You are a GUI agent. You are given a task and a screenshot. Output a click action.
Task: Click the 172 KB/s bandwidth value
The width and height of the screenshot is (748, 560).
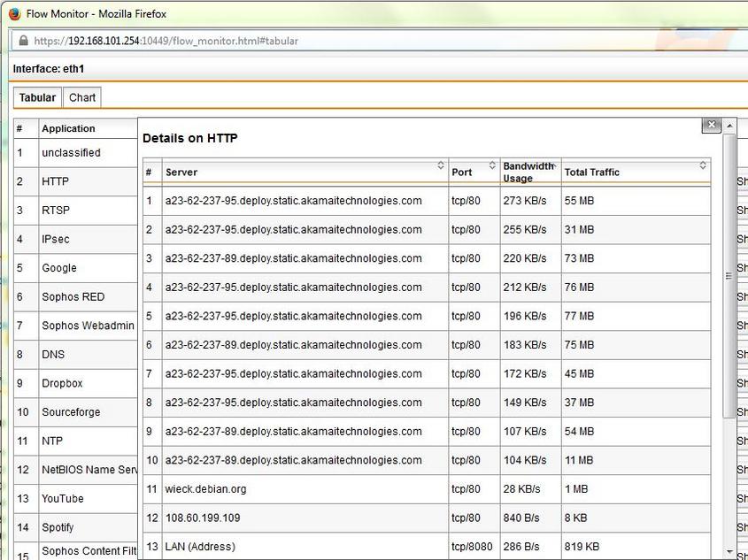tap(525, 373)
